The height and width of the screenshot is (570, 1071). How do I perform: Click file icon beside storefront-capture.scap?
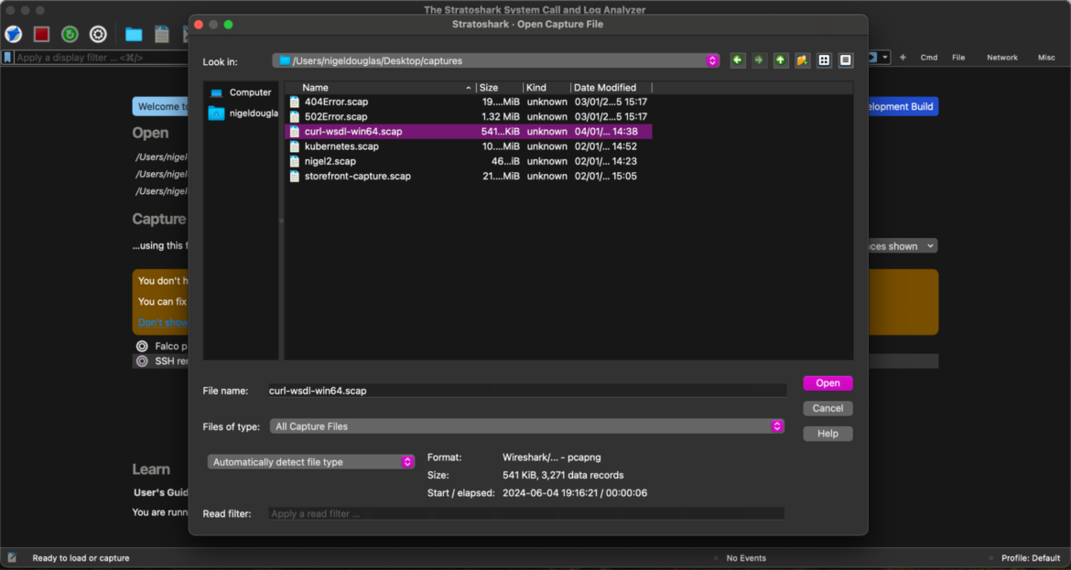pos(295,176)
